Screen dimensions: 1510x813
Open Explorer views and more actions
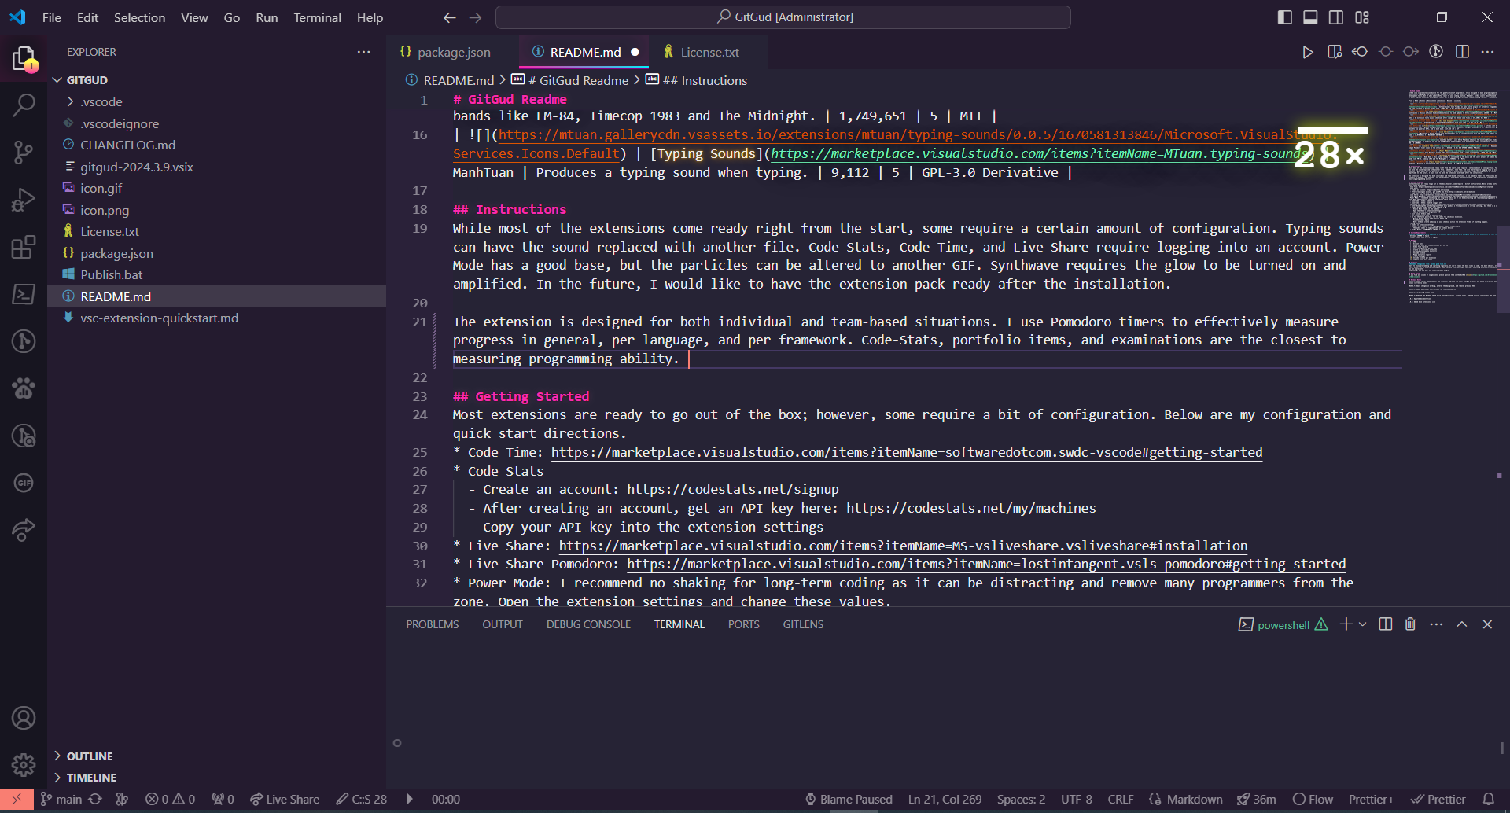pos(363,52)
